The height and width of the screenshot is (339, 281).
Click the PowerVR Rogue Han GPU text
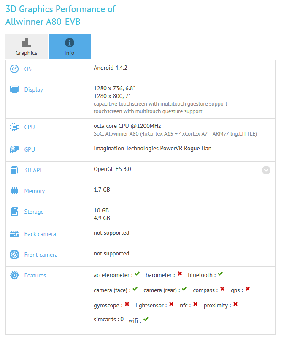coord(153,149)
